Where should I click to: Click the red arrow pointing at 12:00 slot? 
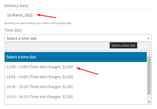[87, 71]
